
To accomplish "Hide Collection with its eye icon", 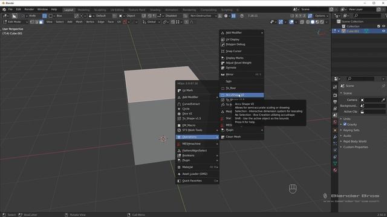I will [383, 26].
